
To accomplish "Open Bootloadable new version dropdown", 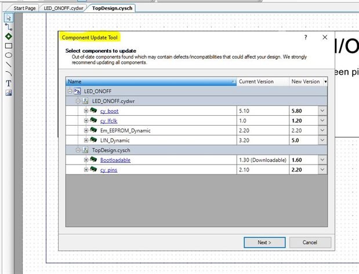I will [x=322, y=160].
